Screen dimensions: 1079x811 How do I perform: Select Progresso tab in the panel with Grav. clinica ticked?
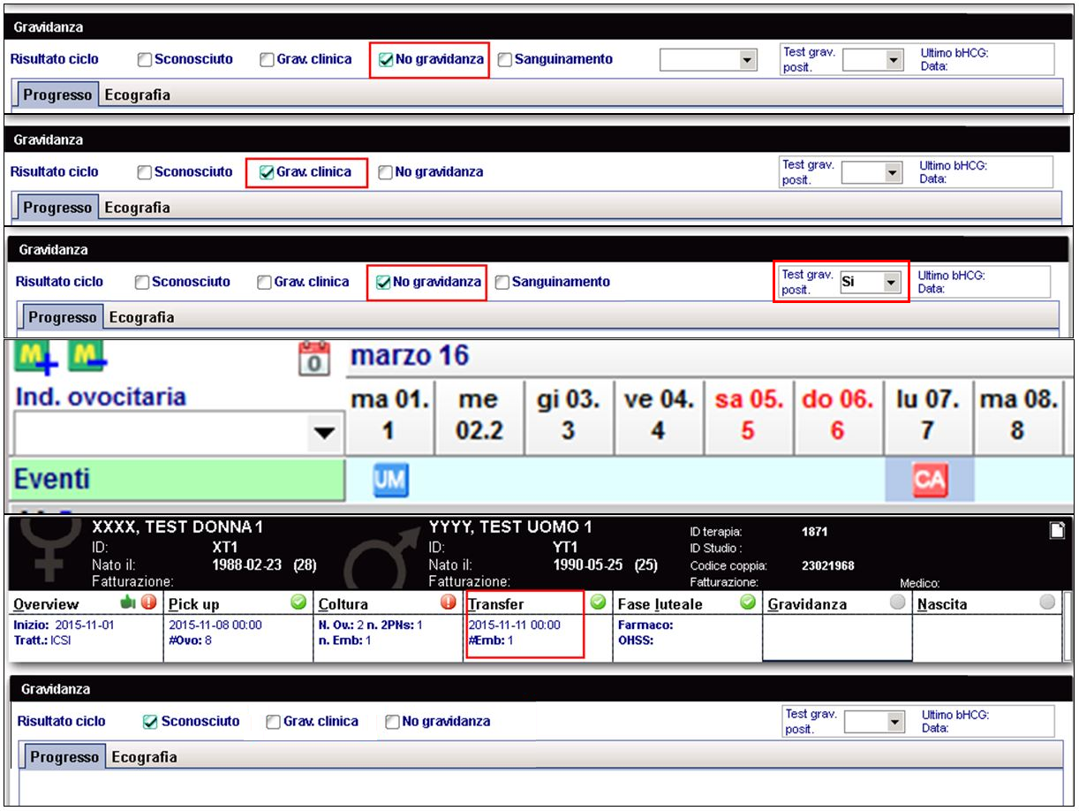pos(57,208)
